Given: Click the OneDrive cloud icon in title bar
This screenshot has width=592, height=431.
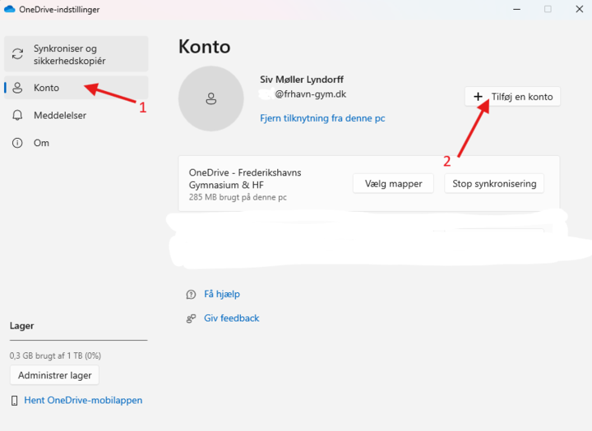Looking at the screenshot, I should pos(11,9).
